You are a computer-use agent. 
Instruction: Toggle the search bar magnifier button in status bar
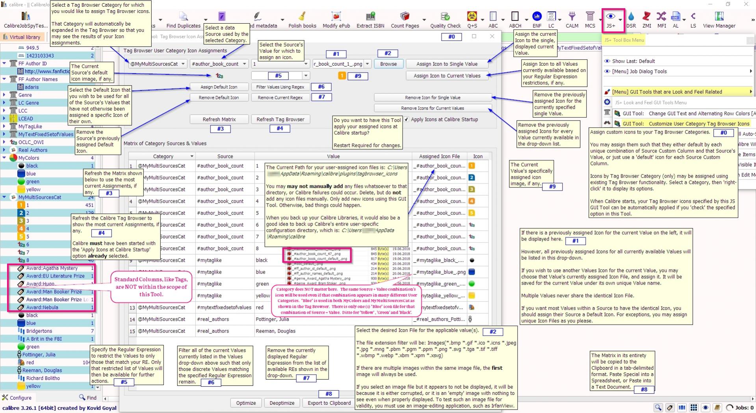click(x=658, y=407)
